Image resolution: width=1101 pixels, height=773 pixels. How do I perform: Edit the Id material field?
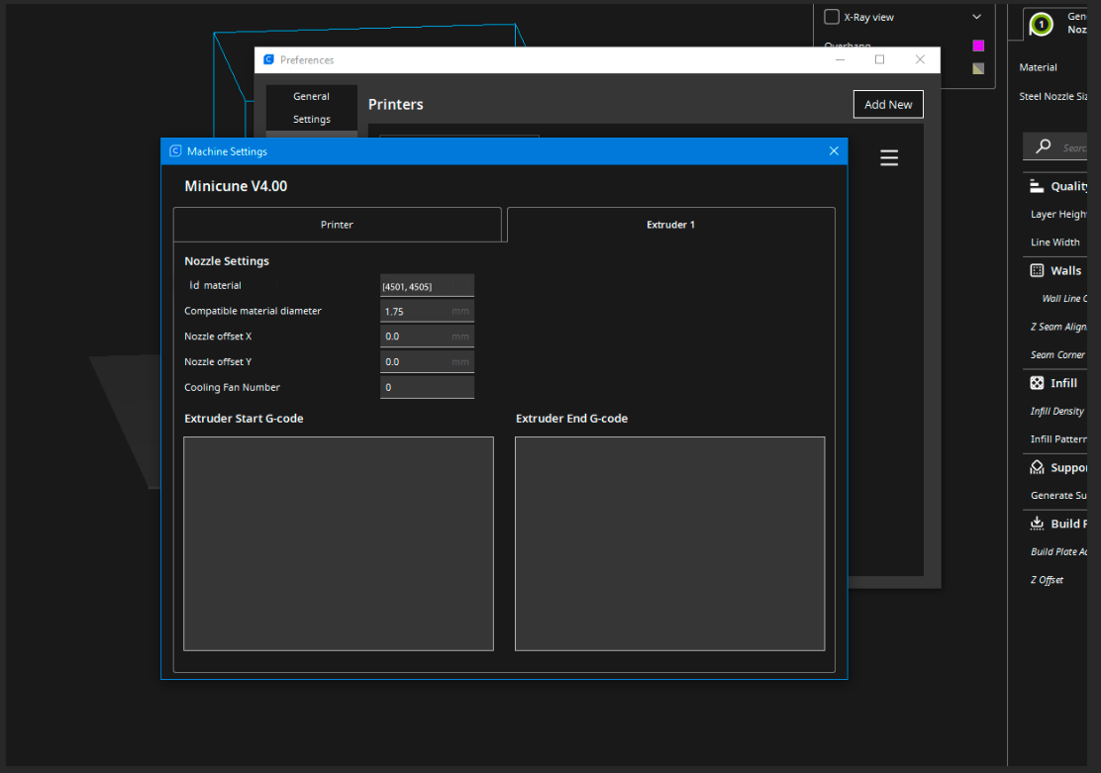(x=427, y=286)
